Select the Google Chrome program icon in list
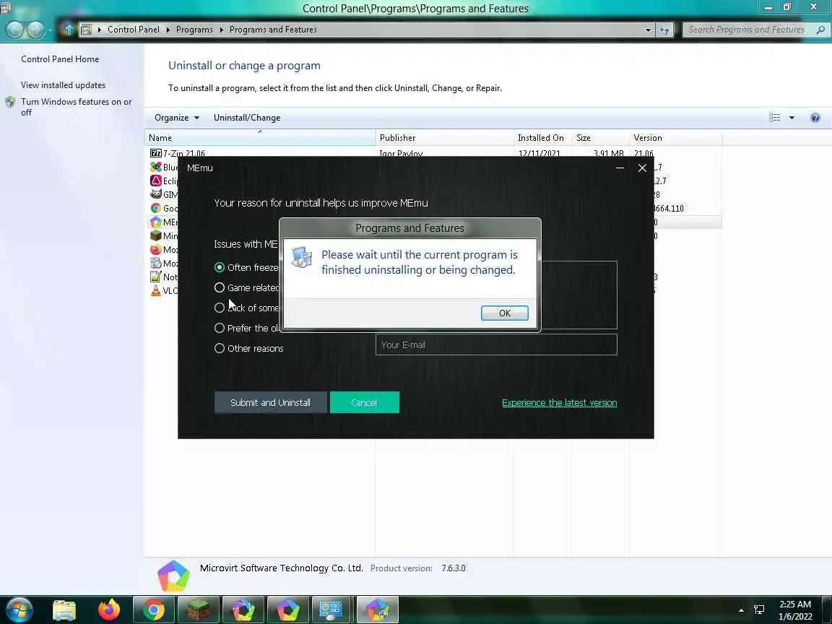832x624 pixels. pyautogui.click(x=155, y=208)
